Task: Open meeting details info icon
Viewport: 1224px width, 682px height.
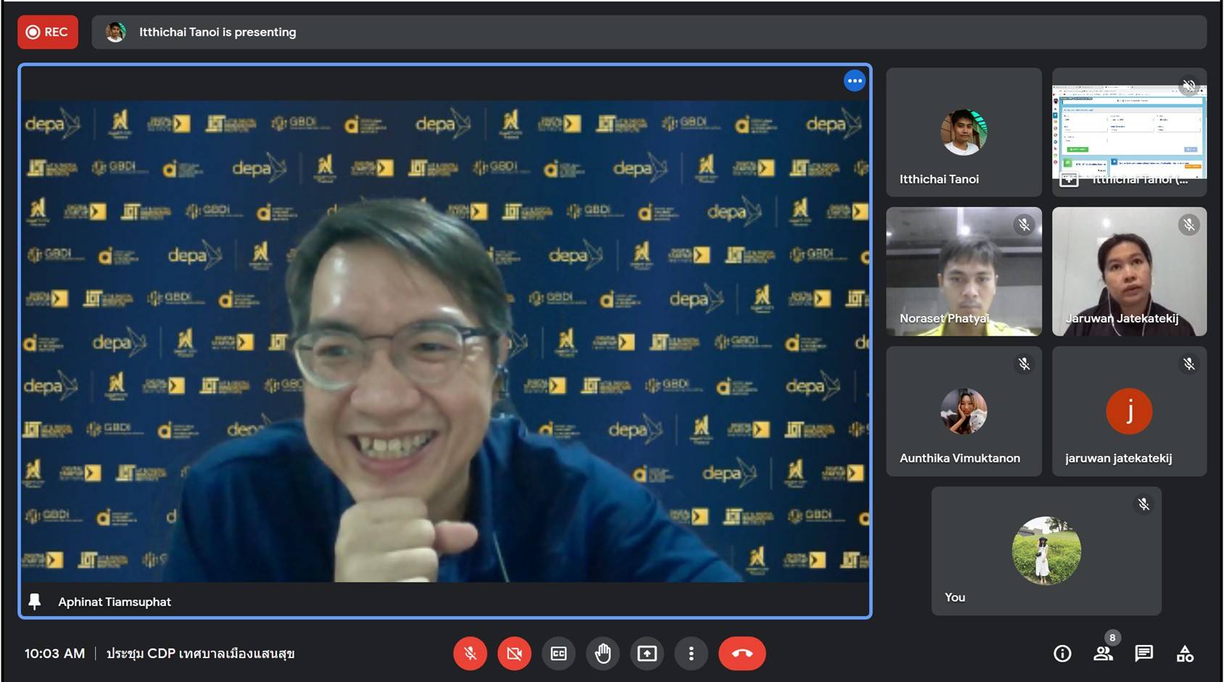Action: [1062, 654]
